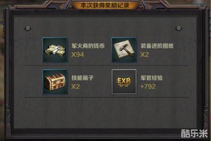Click the arms dealer cash stack icon
Image resolution: width=211 pixels, height=141 pixels.
pyautogui.click(x=55, y=50)
